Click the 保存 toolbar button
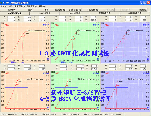This screenshot has height=116, width=151. pyautogui.click(x=24, y=10)
